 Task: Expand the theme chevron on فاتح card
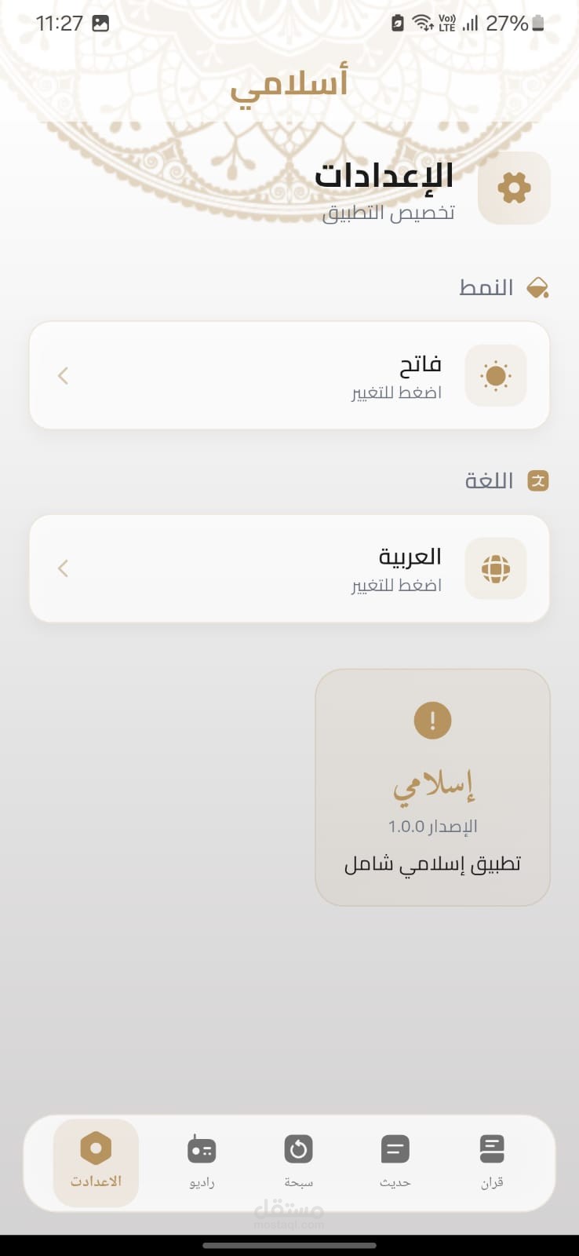click(64, 376)
